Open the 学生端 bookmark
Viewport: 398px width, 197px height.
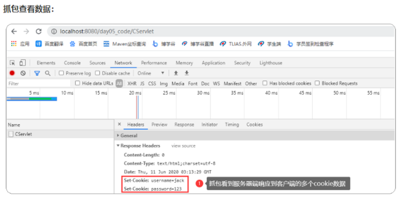point(269,44)
